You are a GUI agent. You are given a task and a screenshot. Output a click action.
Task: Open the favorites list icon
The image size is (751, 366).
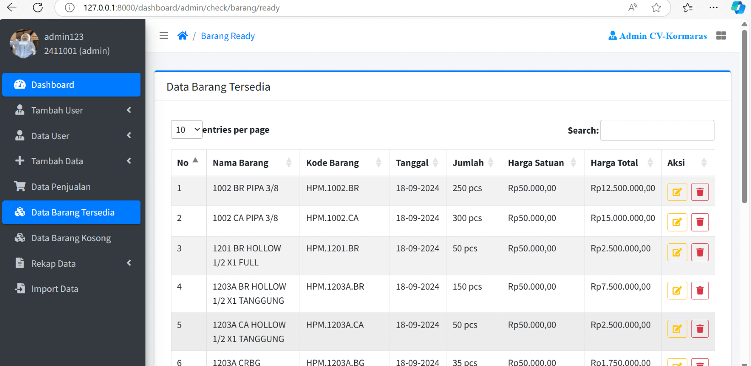click(x=687, y=7)
